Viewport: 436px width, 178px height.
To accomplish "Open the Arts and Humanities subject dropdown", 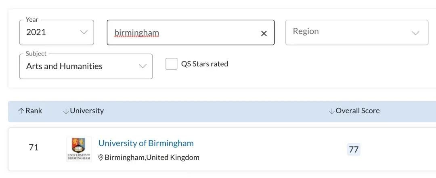I will (x=86, y=66).
